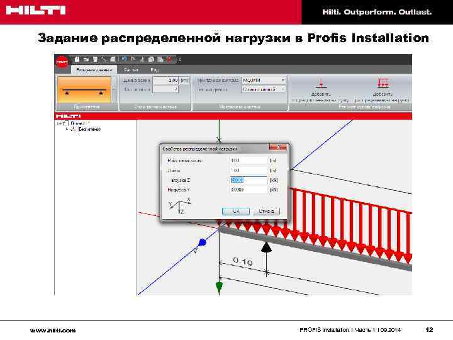Click the Длина field in load dialog
This screenshot has width=453, height=340.
pos(249,170)
